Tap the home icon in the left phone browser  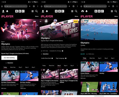click(2, 6)
